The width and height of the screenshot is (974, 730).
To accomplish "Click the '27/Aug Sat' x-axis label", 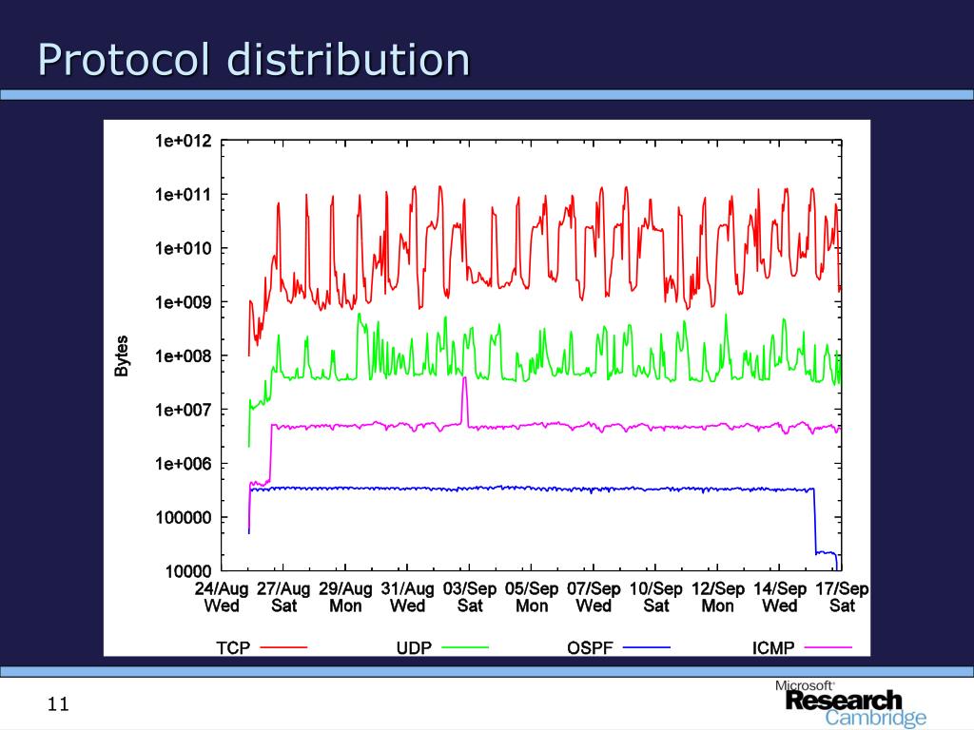I will click(x=283, y=597).
